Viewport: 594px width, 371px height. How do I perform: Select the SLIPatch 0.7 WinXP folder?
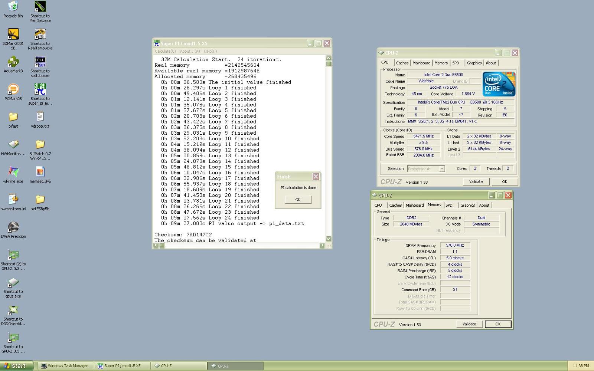coord(40,144)
